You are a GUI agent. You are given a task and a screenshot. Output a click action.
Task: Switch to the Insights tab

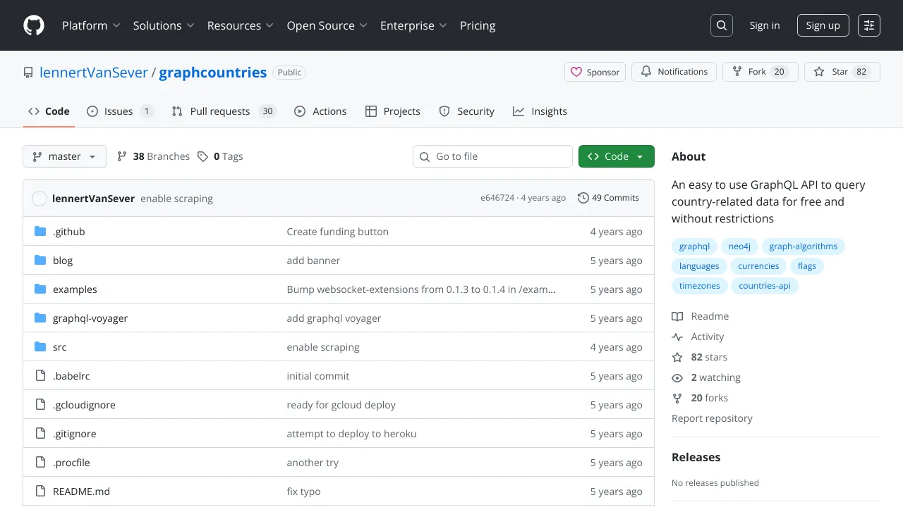click(x=540, y=111)
